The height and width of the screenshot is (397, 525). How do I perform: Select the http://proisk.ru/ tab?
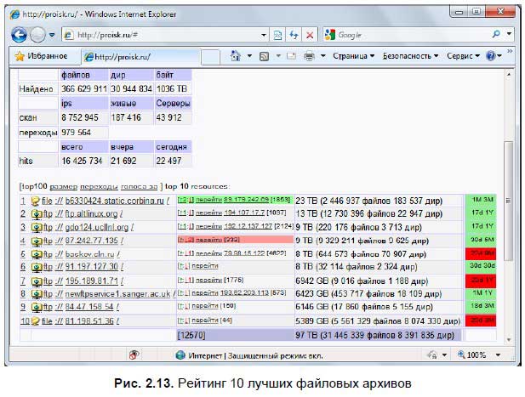[x=119, y=56]
